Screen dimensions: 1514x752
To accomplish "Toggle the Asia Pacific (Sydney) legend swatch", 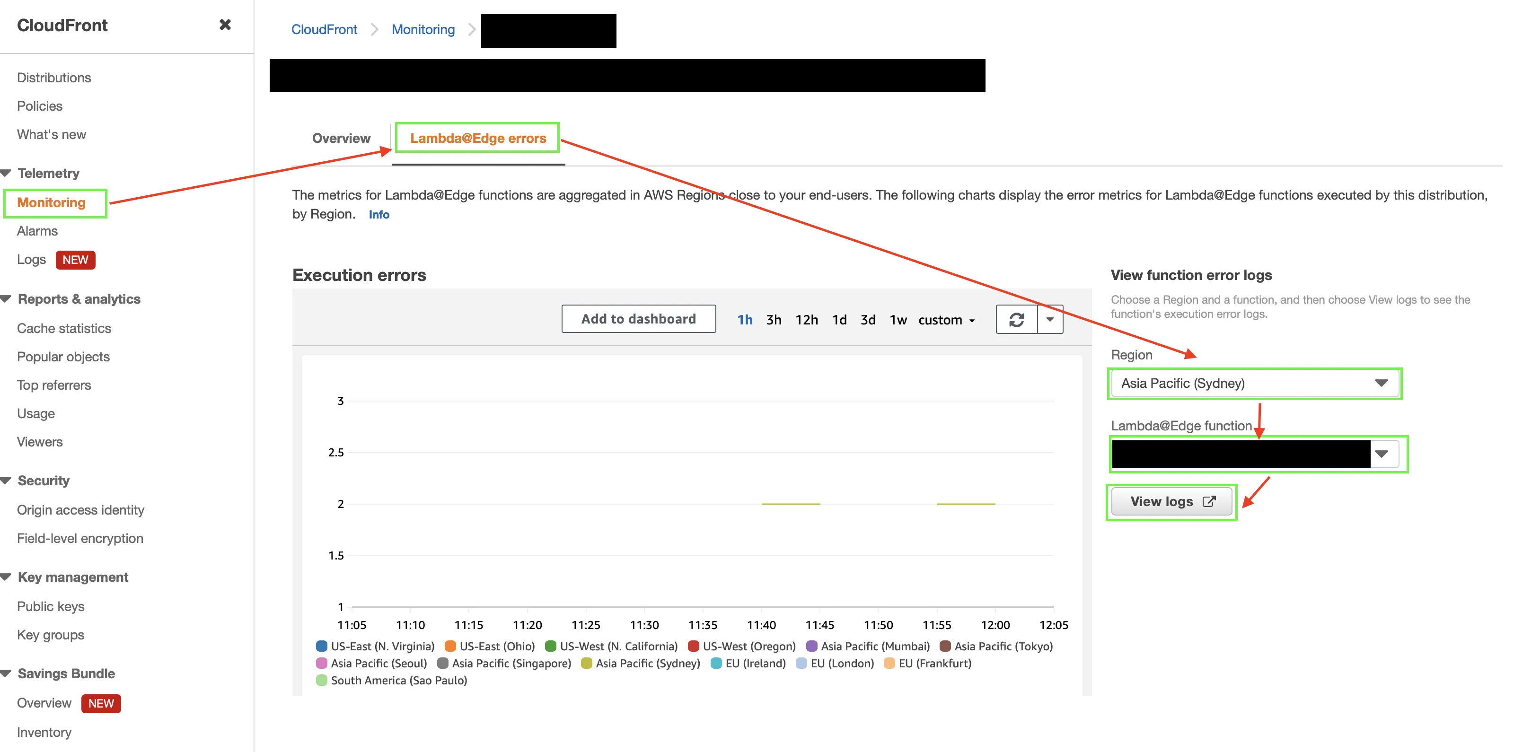I will (586, 663).
